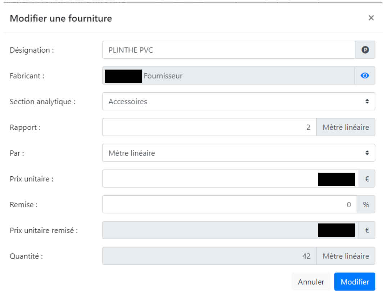
Task: Click the Mètre linéaire unit beside Rapport
Action: (x=345, y=127)
